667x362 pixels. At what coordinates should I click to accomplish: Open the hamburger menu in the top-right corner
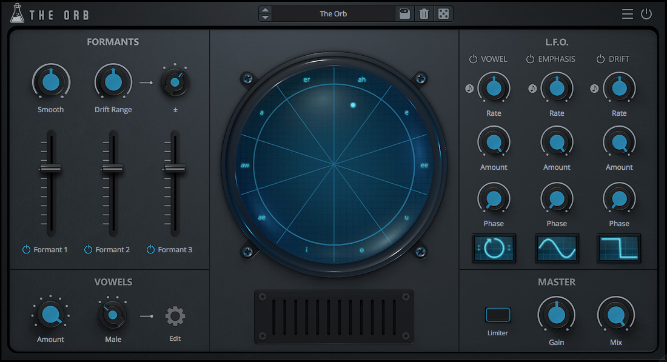click(627, 13)
